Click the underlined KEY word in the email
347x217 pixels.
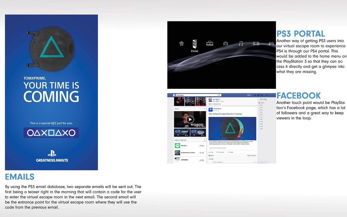(54, 123)
